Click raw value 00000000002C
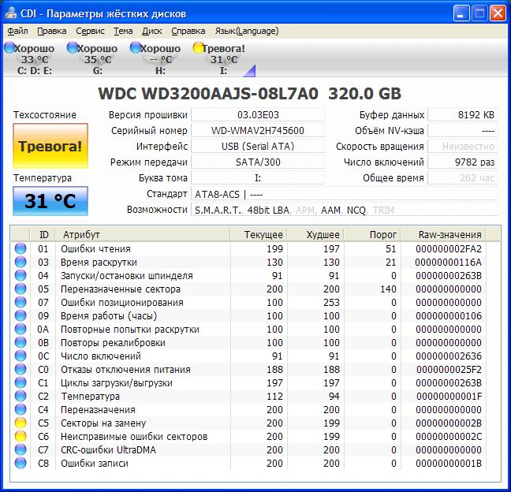This screenshot has height=492, width=511. [x=449, y=437]
